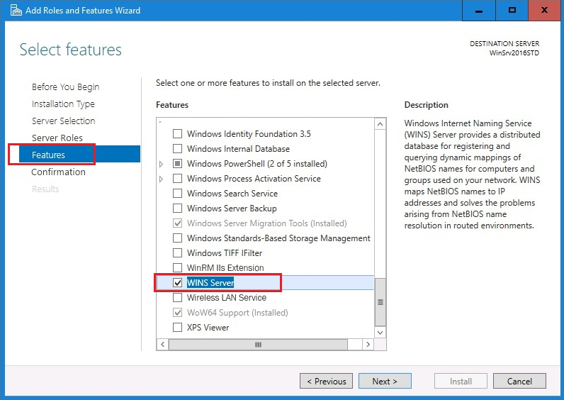
Task: Select Windows Search Service checkbox
Action: [x=178, y=194]
